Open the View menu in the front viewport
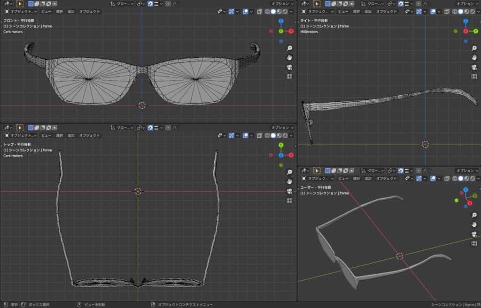 (x=46, y=11)
